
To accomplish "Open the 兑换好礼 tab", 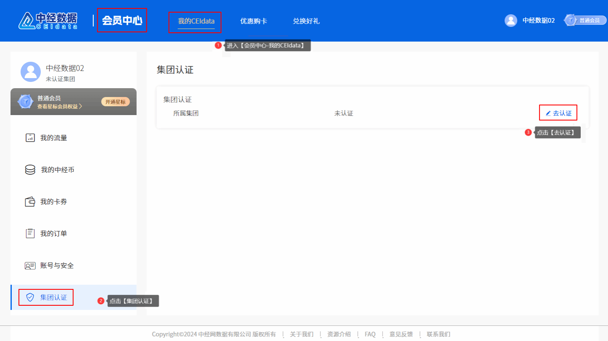I will pyautogui.click(x=306, y=21).
